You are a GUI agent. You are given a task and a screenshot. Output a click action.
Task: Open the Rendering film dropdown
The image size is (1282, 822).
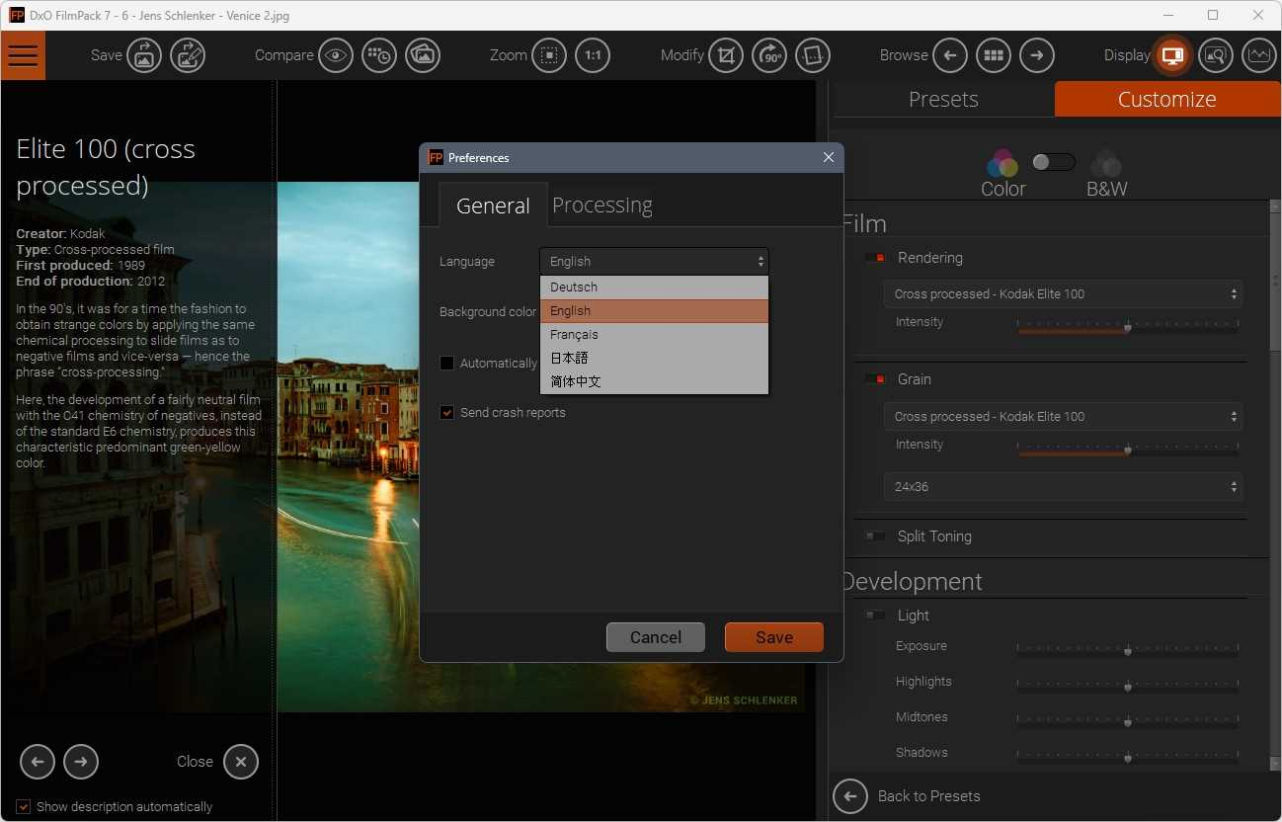click(x=1063, y=293)
